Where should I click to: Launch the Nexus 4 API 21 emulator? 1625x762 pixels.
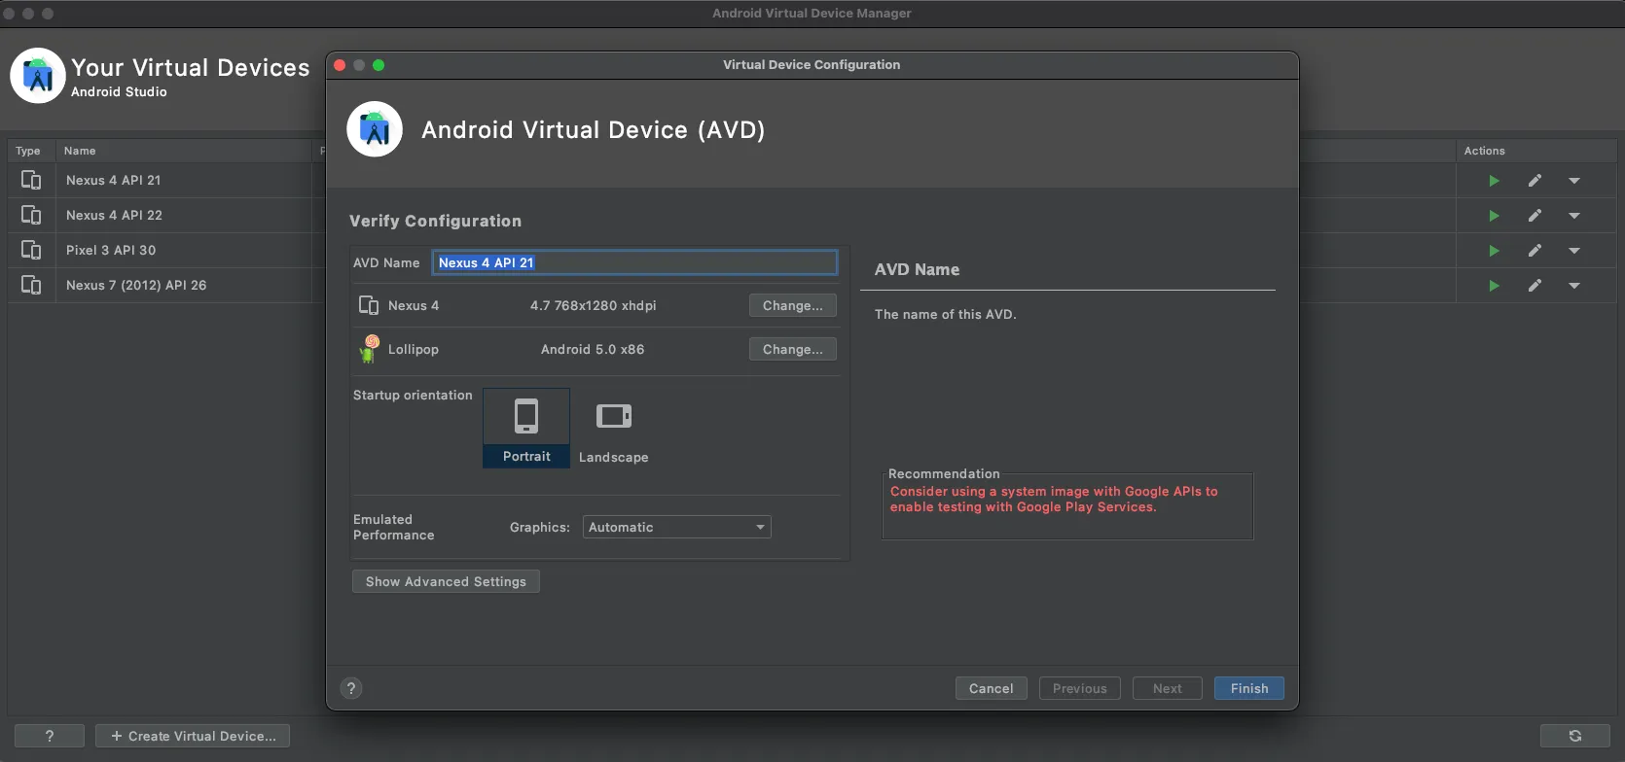(x=1494, y=181)
